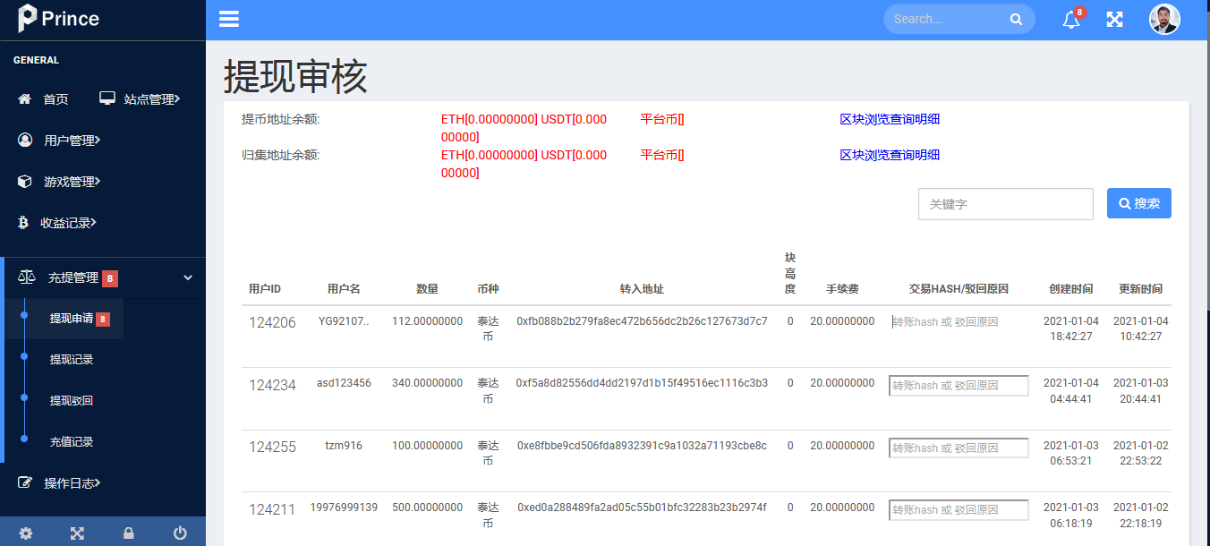Click the lock screen icon at the bottom
This screenshot has height=546, width=1210.
pyautogui.click(x=128, y=533)
